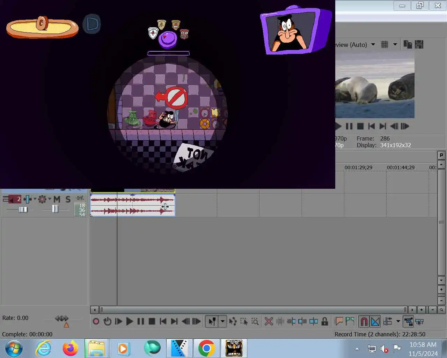This screenshot has height=358, width=447.
Task: Open Google Chrome from the taskbar
Action: tap(206, 348)
